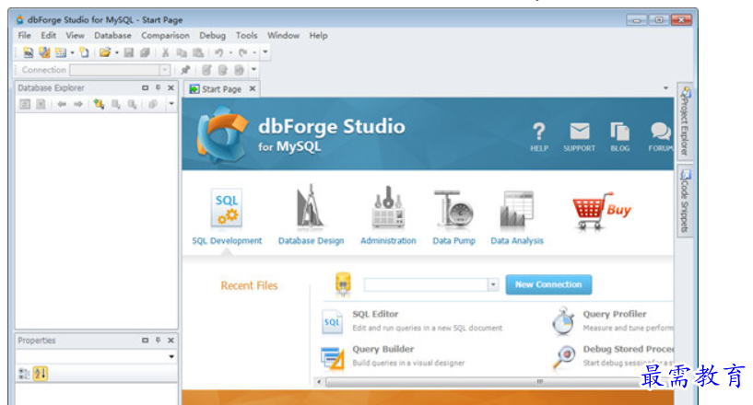This screenshot has height=405, width=753.
Task: Click the Undo arrow icon
Action: 219,52
